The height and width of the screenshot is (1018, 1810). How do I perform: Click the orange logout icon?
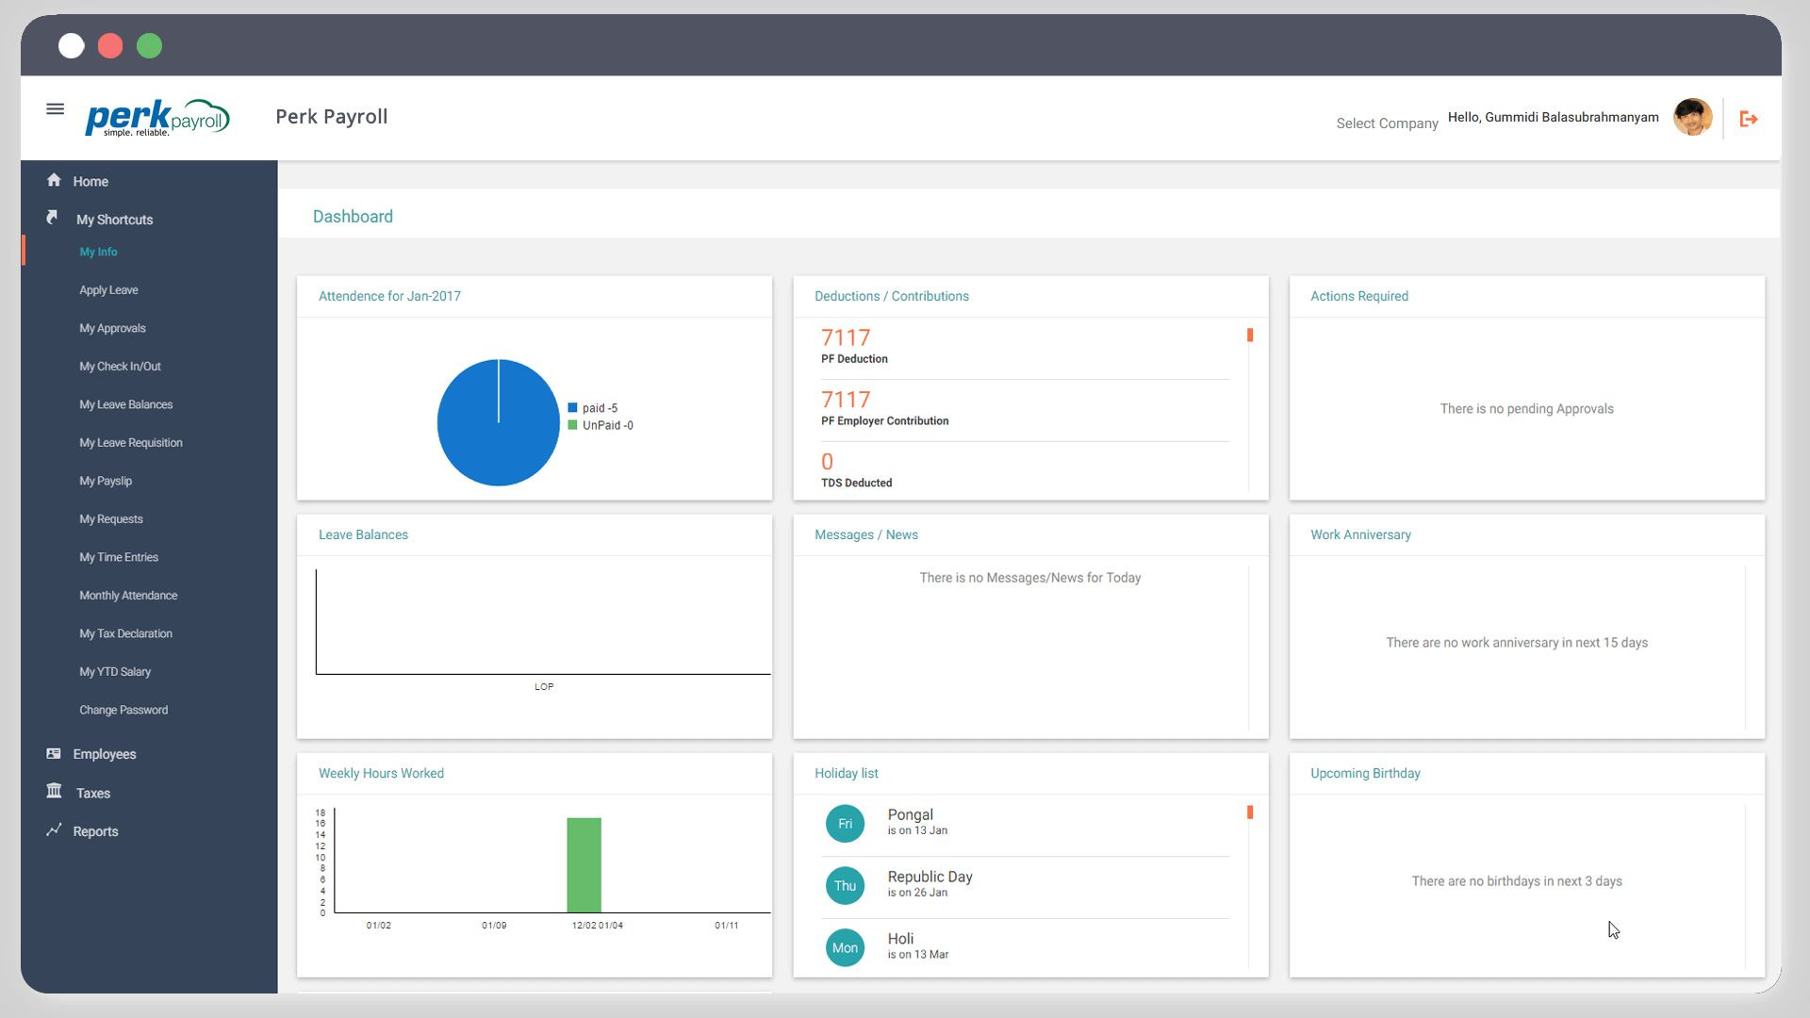pos(1749,119)
